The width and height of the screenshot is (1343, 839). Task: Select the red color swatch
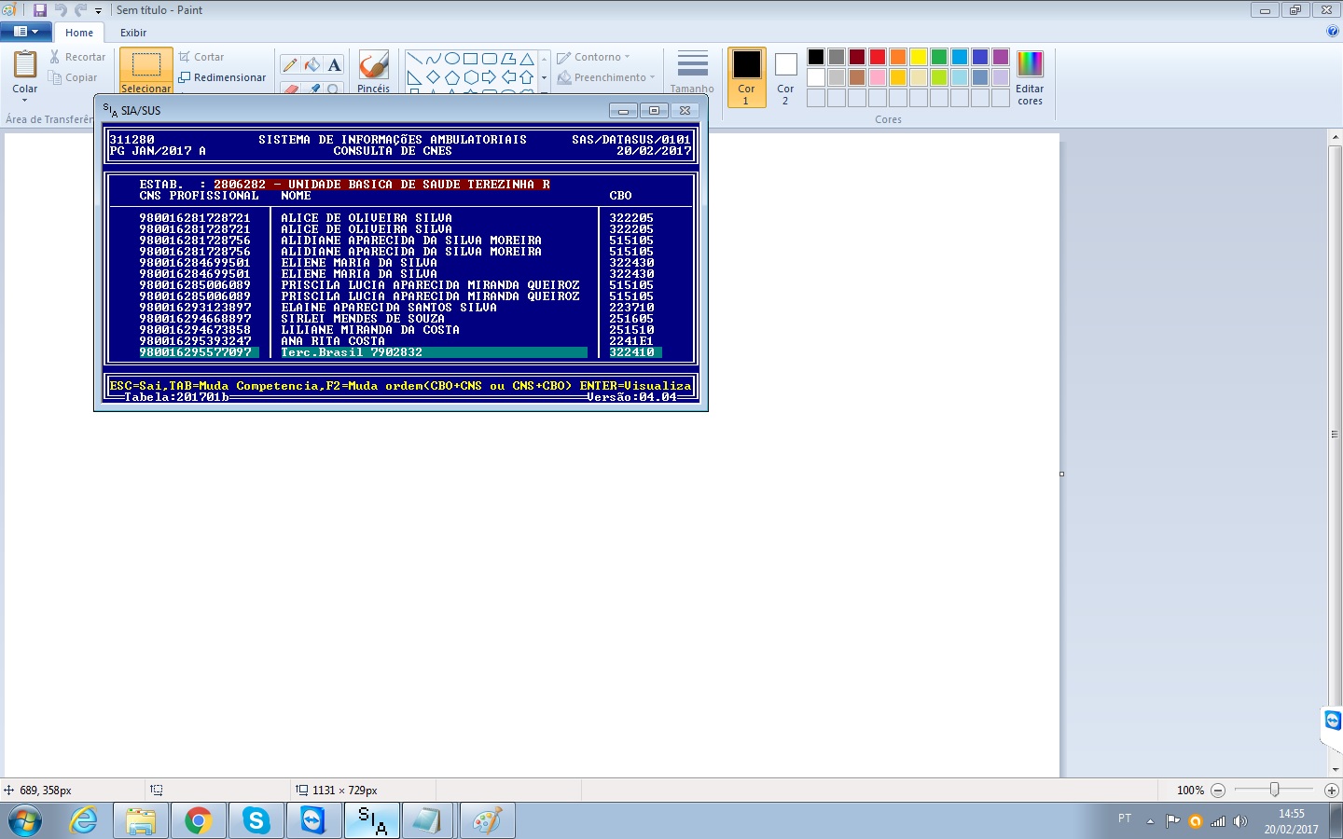(x=878, y=57)
